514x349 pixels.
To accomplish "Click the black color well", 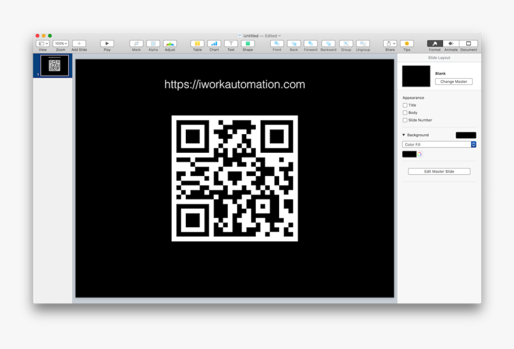I will point(409,154).
